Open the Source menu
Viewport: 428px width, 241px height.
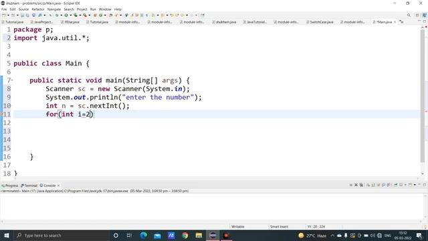point(23,9)
